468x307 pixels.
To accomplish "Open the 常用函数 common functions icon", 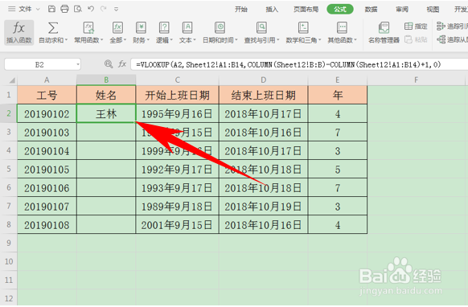I will pos(88,28).
